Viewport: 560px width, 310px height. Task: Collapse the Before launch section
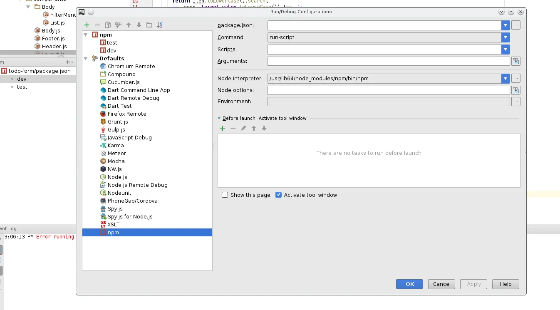tap(219, 119)
